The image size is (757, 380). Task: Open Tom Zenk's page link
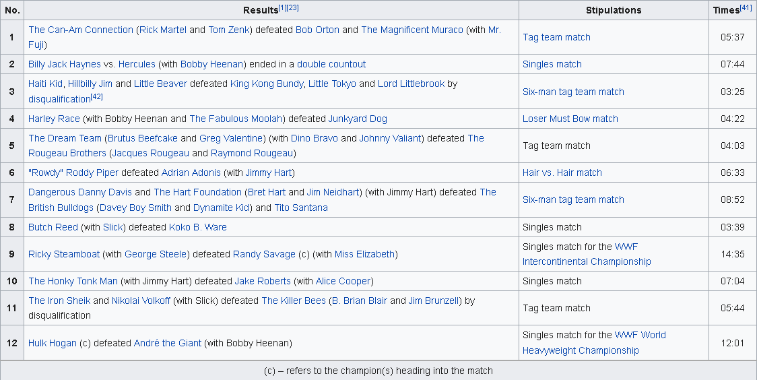229,30
